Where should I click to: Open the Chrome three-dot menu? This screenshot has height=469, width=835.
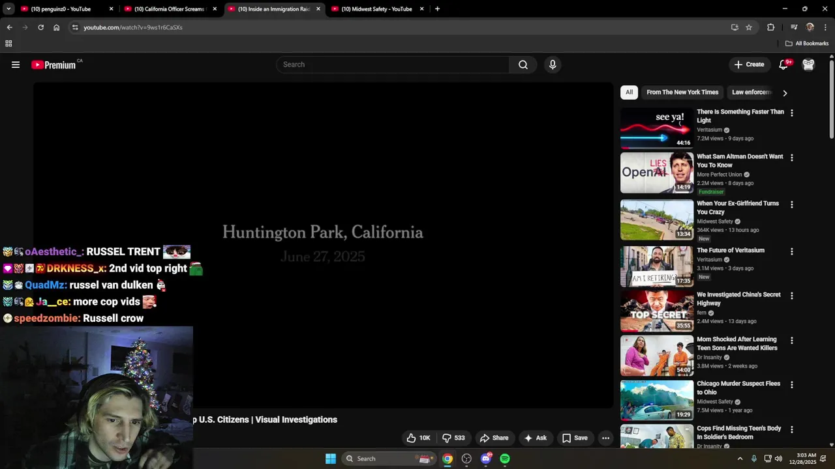(x=825, y=27)
